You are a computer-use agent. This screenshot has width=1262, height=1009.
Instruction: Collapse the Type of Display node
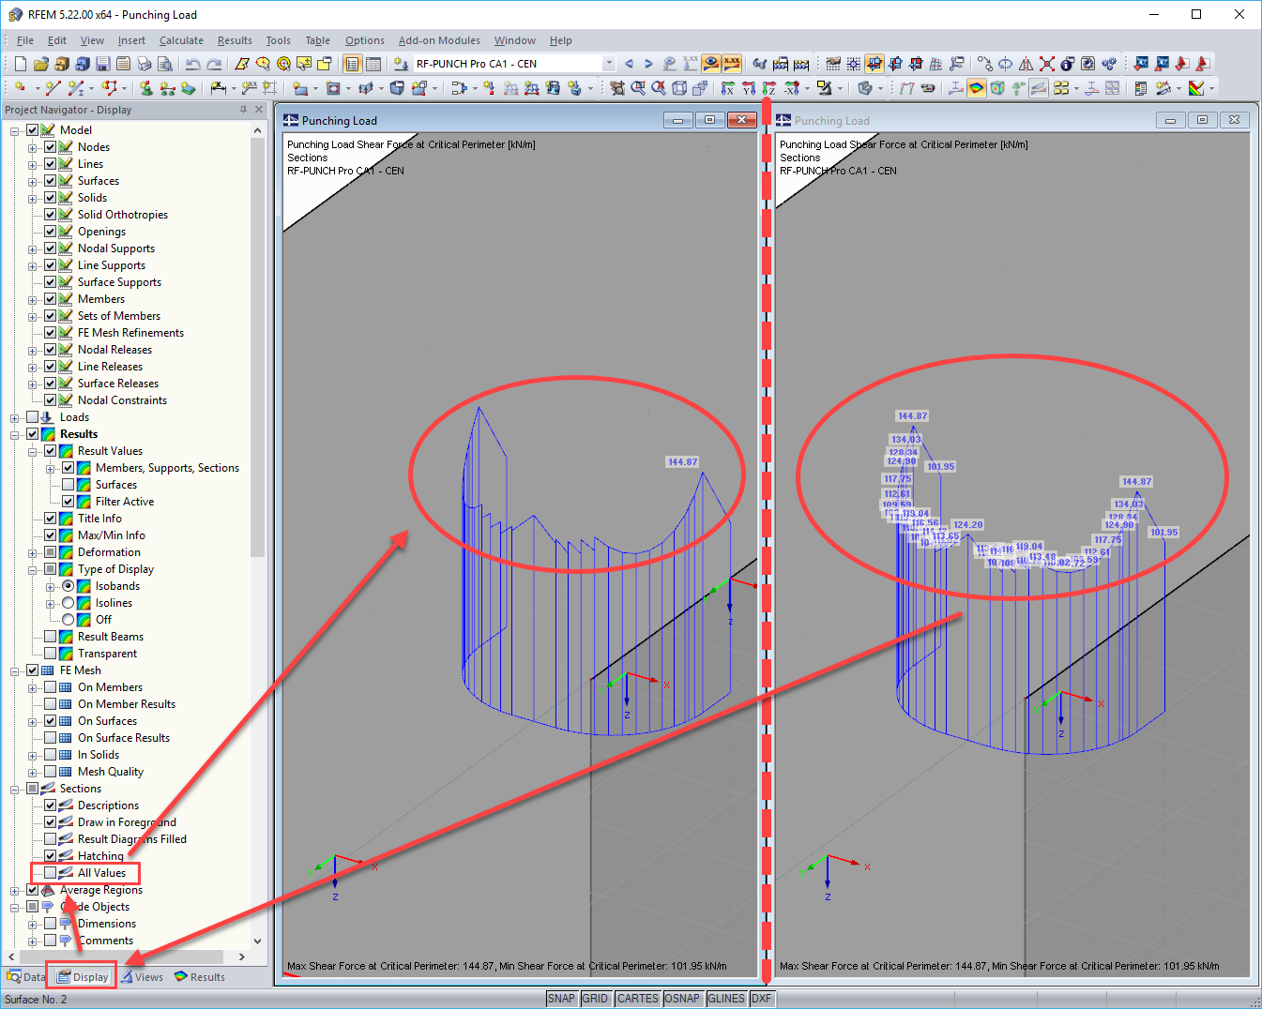point(33,569)
